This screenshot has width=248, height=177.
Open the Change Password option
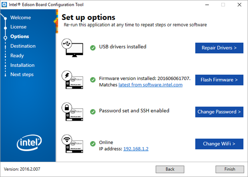pyautogui.click(x=219, y=112)
